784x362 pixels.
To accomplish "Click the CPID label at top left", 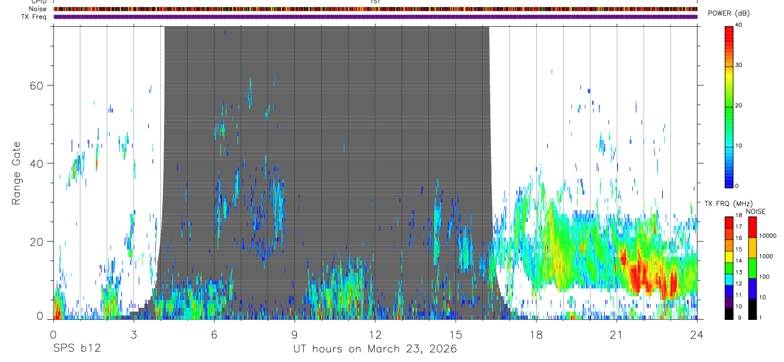I will click(x=38, y=2).
